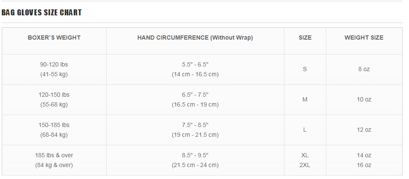This screenshot has width=409, height=179.
Task: Select the 185 lbs & over cell
Action: 54,160
